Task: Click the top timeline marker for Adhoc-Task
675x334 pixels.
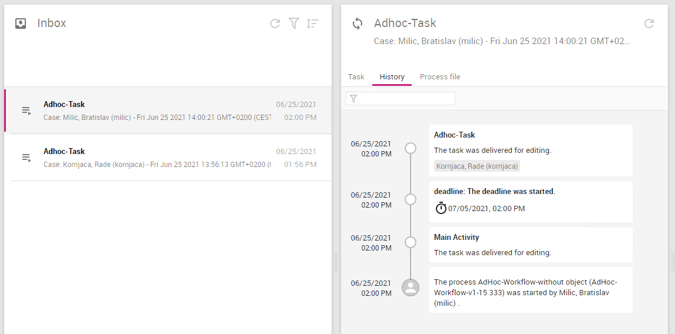Action: point(411,148)
